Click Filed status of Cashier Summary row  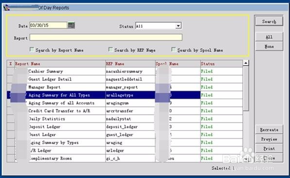point(221,71)
